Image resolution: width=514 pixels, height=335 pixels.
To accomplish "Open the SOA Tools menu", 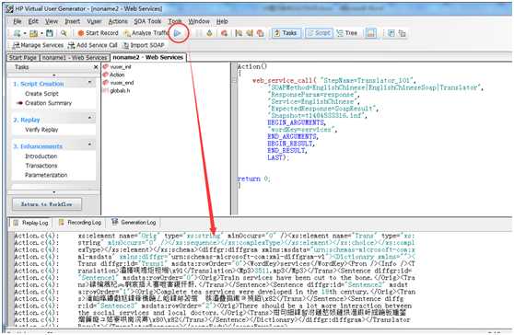I will [x=147, y=21].
